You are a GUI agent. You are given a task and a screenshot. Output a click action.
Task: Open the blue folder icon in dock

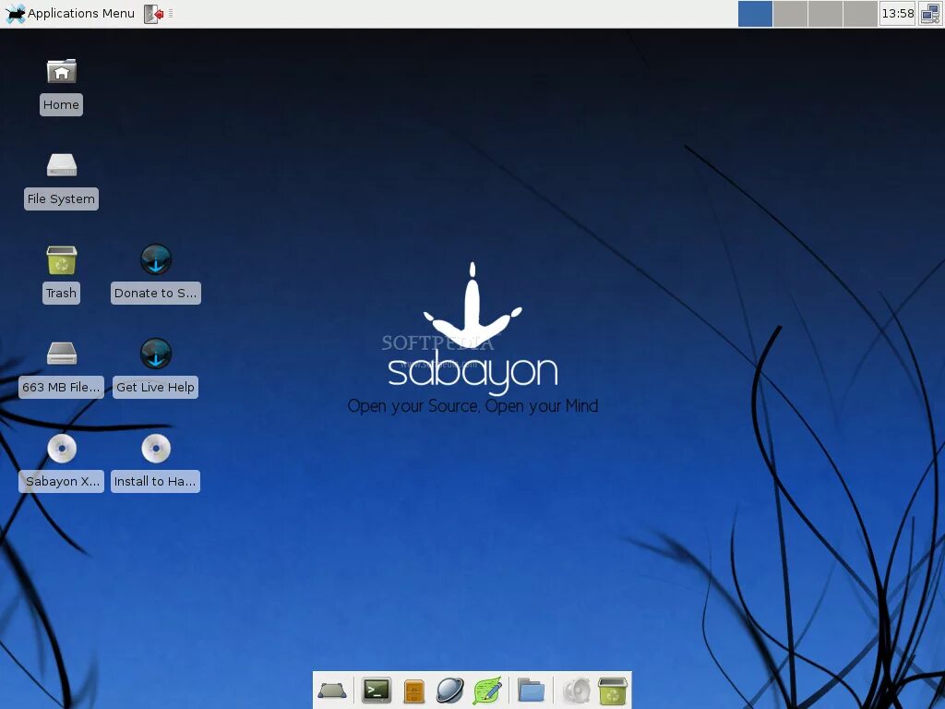[531, 691]
